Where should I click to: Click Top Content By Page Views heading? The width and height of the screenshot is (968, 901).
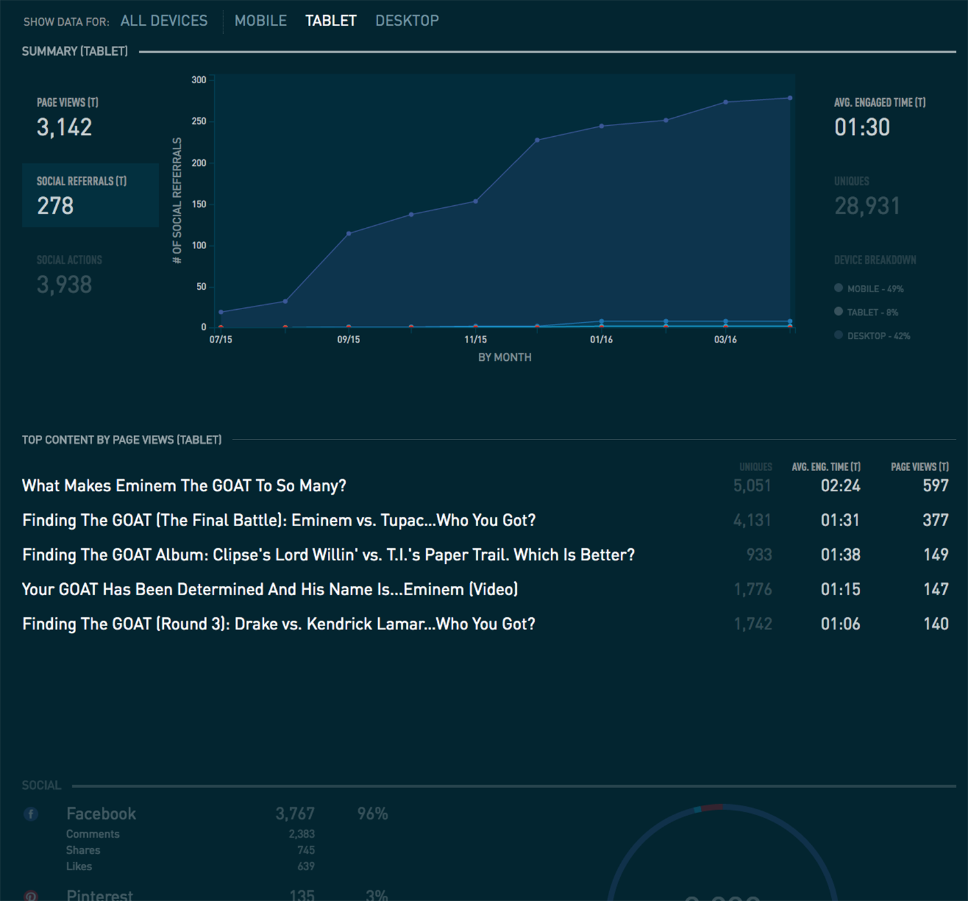click(x=122, y=440)
